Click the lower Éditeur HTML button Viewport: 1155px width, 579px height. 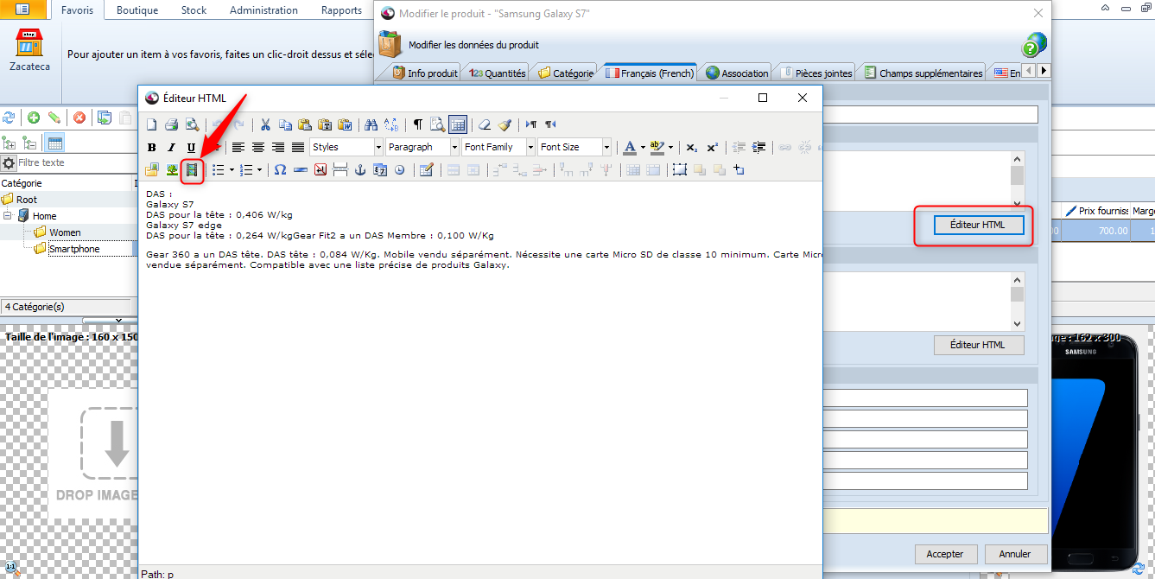[978, 345]
